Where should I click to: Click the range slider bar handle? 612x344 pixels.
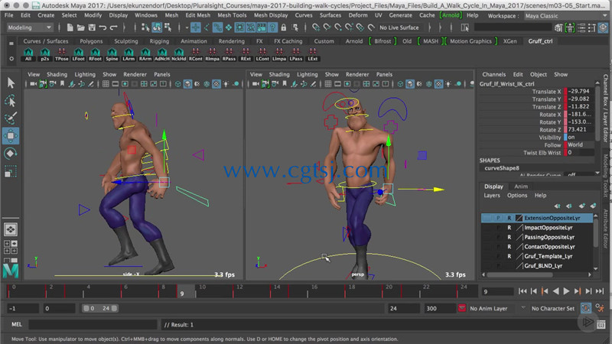pyautogui.click(x=100, y=309)
